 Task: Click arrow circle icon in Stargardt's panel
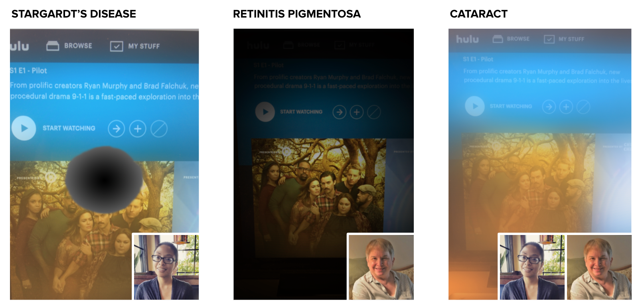coord(117,129)
